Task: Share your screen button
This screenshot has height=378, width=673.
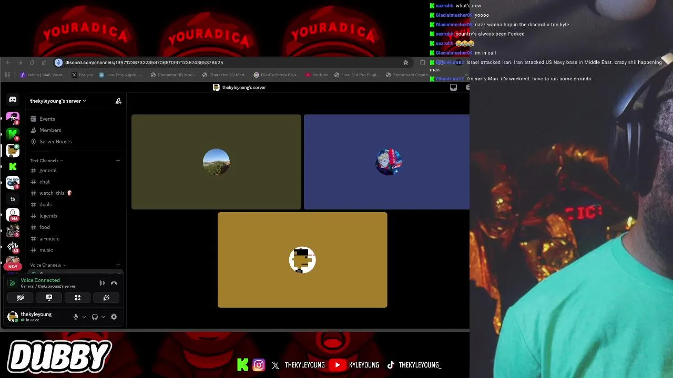Action: tap(49, 298)
